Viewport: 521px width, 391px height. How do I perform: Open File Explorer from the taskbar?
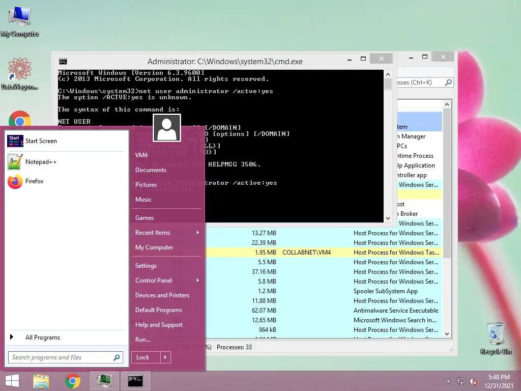coord(41,381)
